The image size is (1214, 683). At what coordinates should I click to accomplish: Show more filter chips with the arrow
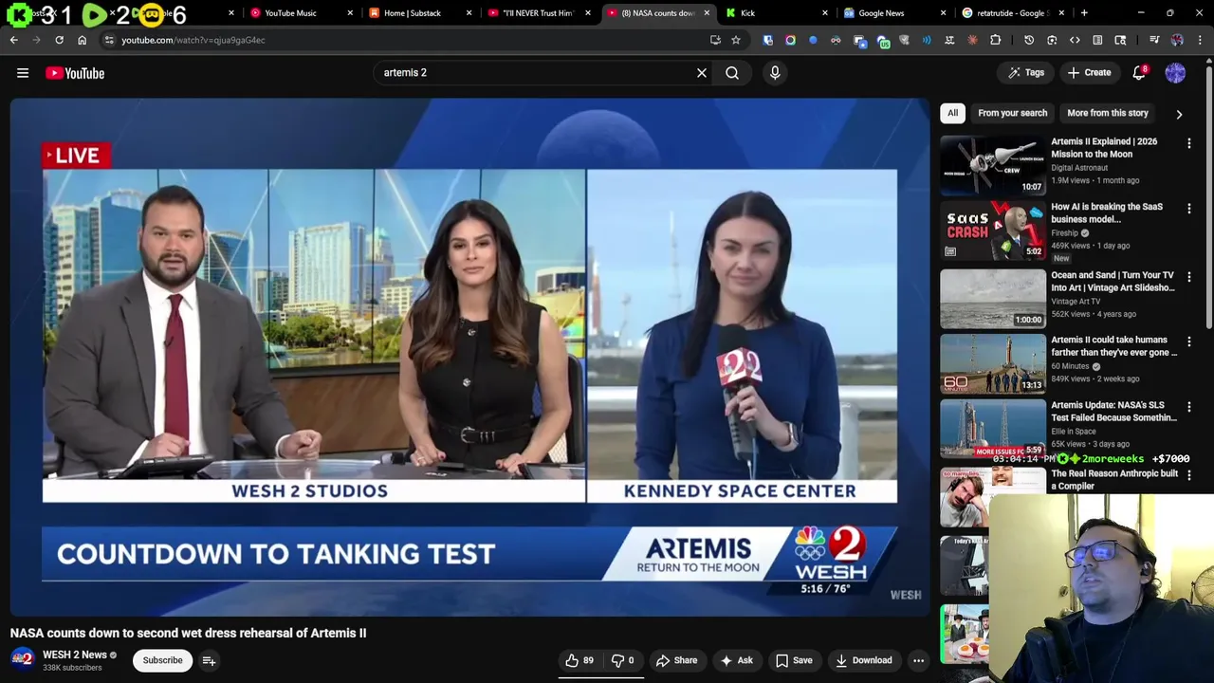point(1179,114)
